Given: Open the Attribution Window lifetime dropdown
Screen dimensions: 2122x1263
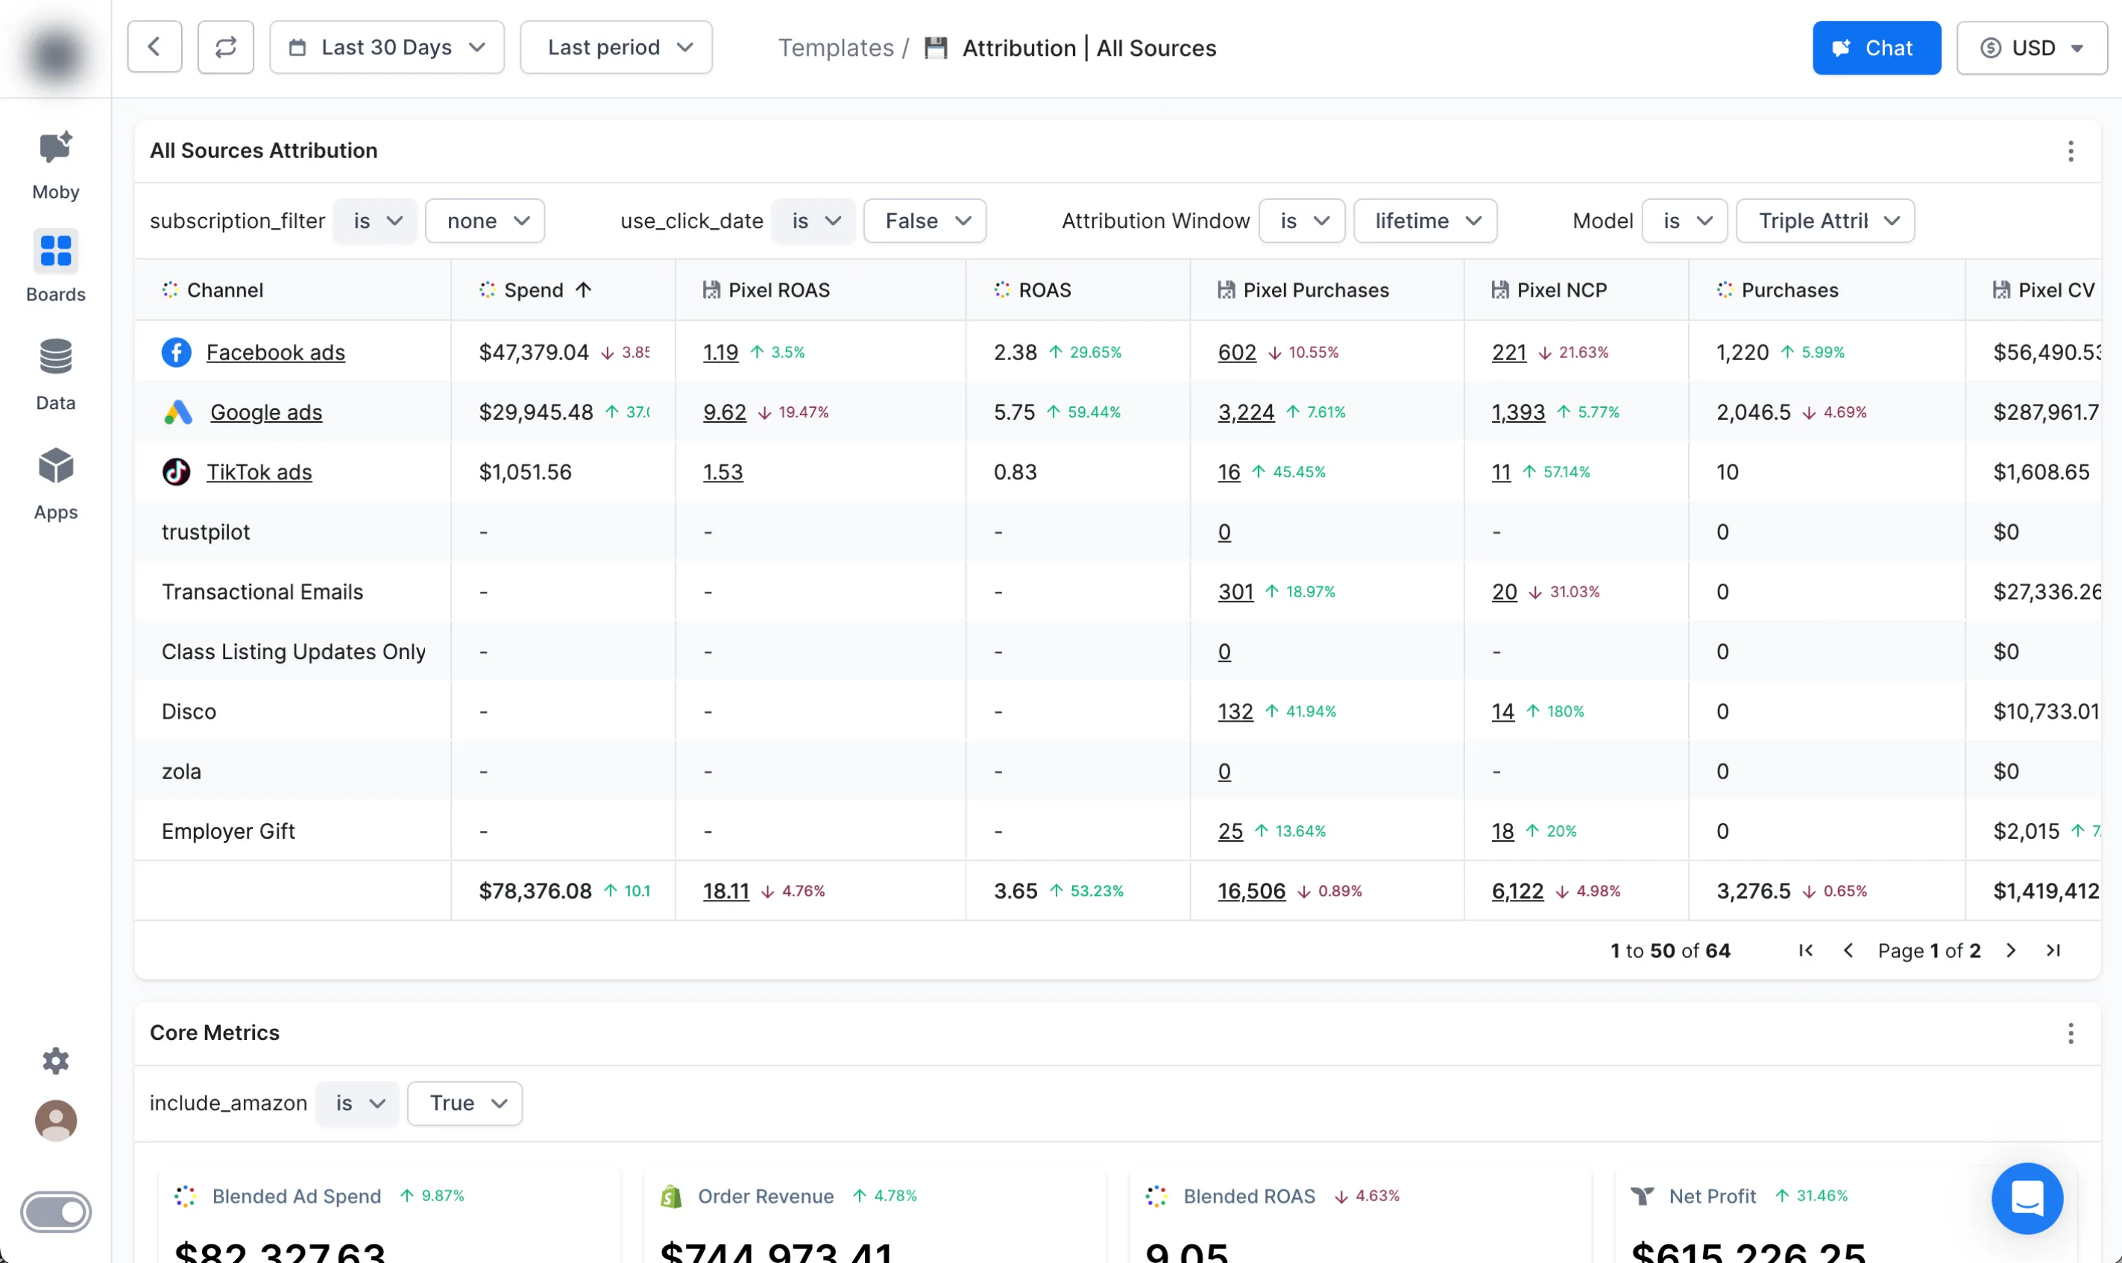Looking at the screenshot, I should tap(1424, 221).
